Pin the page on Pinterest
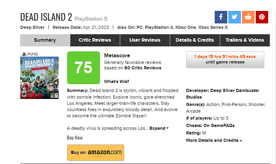Image resolution: width=276 pixels, height=164 pixels. (x=262, y=17)
